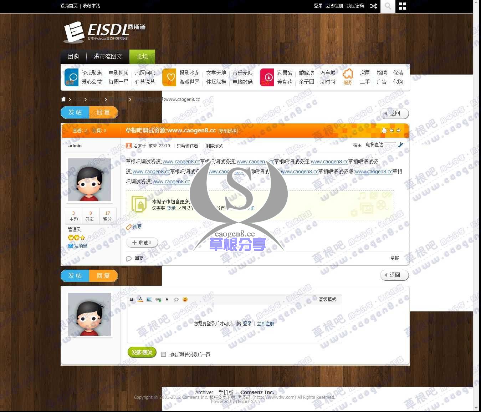This screenshot has width=481, height=412.
Task: Insert code using the code icon
Action: coord(176,299)
